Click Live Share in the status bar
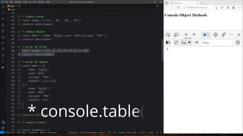Viewport: 243px width, 136px height. pyautogui.click(x=22, y=133)
